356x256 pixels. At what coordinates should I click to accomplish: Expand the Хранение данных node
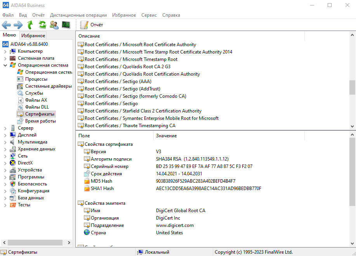5,149
